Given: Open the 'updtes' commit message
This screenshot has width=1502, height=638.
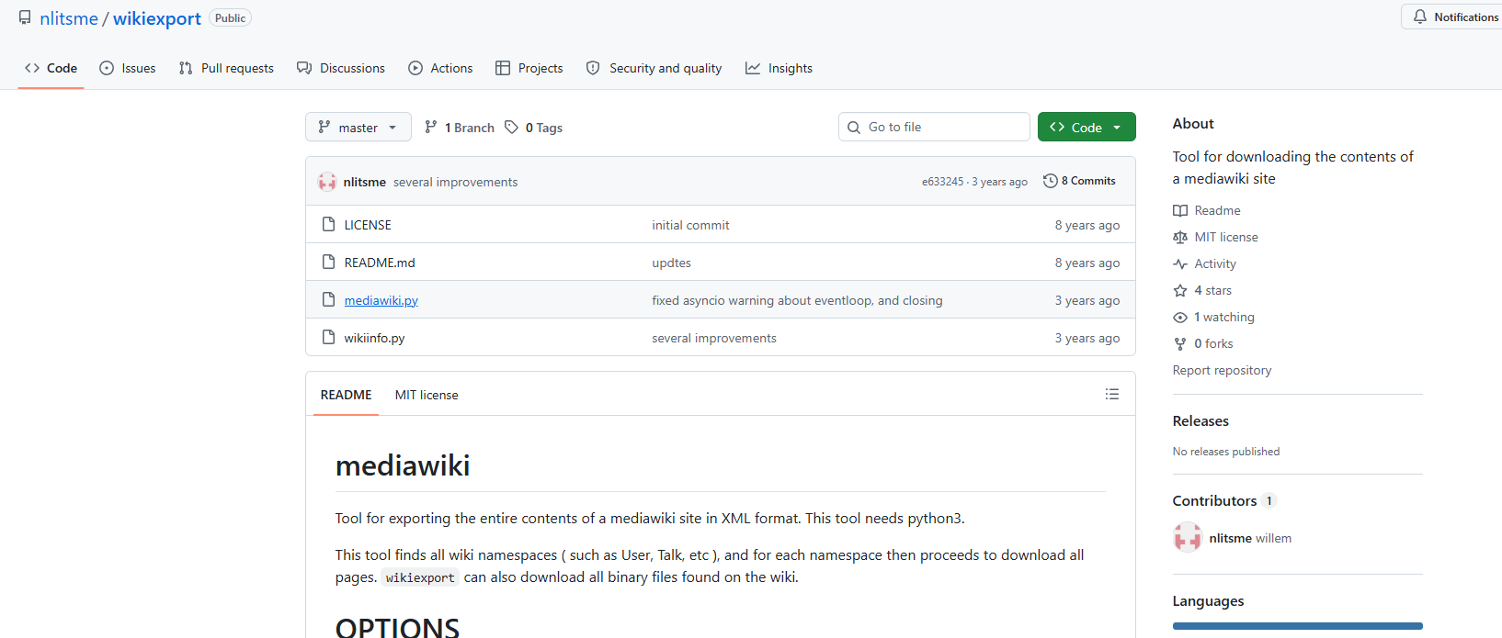Looking at the screenshot, I should click(x=671, y=263).
